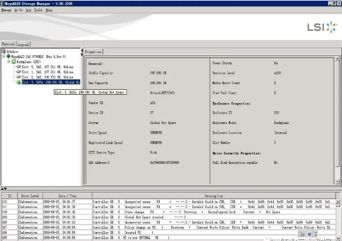Click the Slot 3 hot spare drive icon
Image resolution: width=342 pixels, height=241 pixels.
(18, 82)
